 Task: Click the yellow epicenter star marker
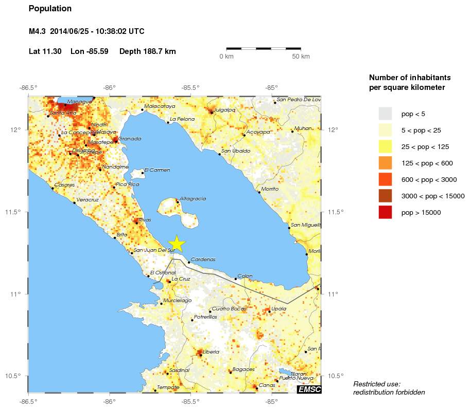(177, 244)
